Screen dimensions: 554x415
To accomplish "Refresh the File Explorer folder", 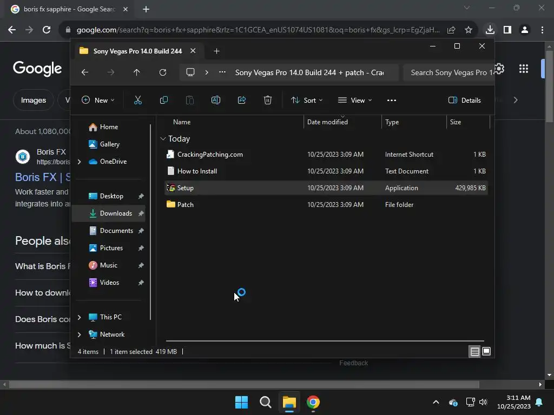I will click(162, 72).
